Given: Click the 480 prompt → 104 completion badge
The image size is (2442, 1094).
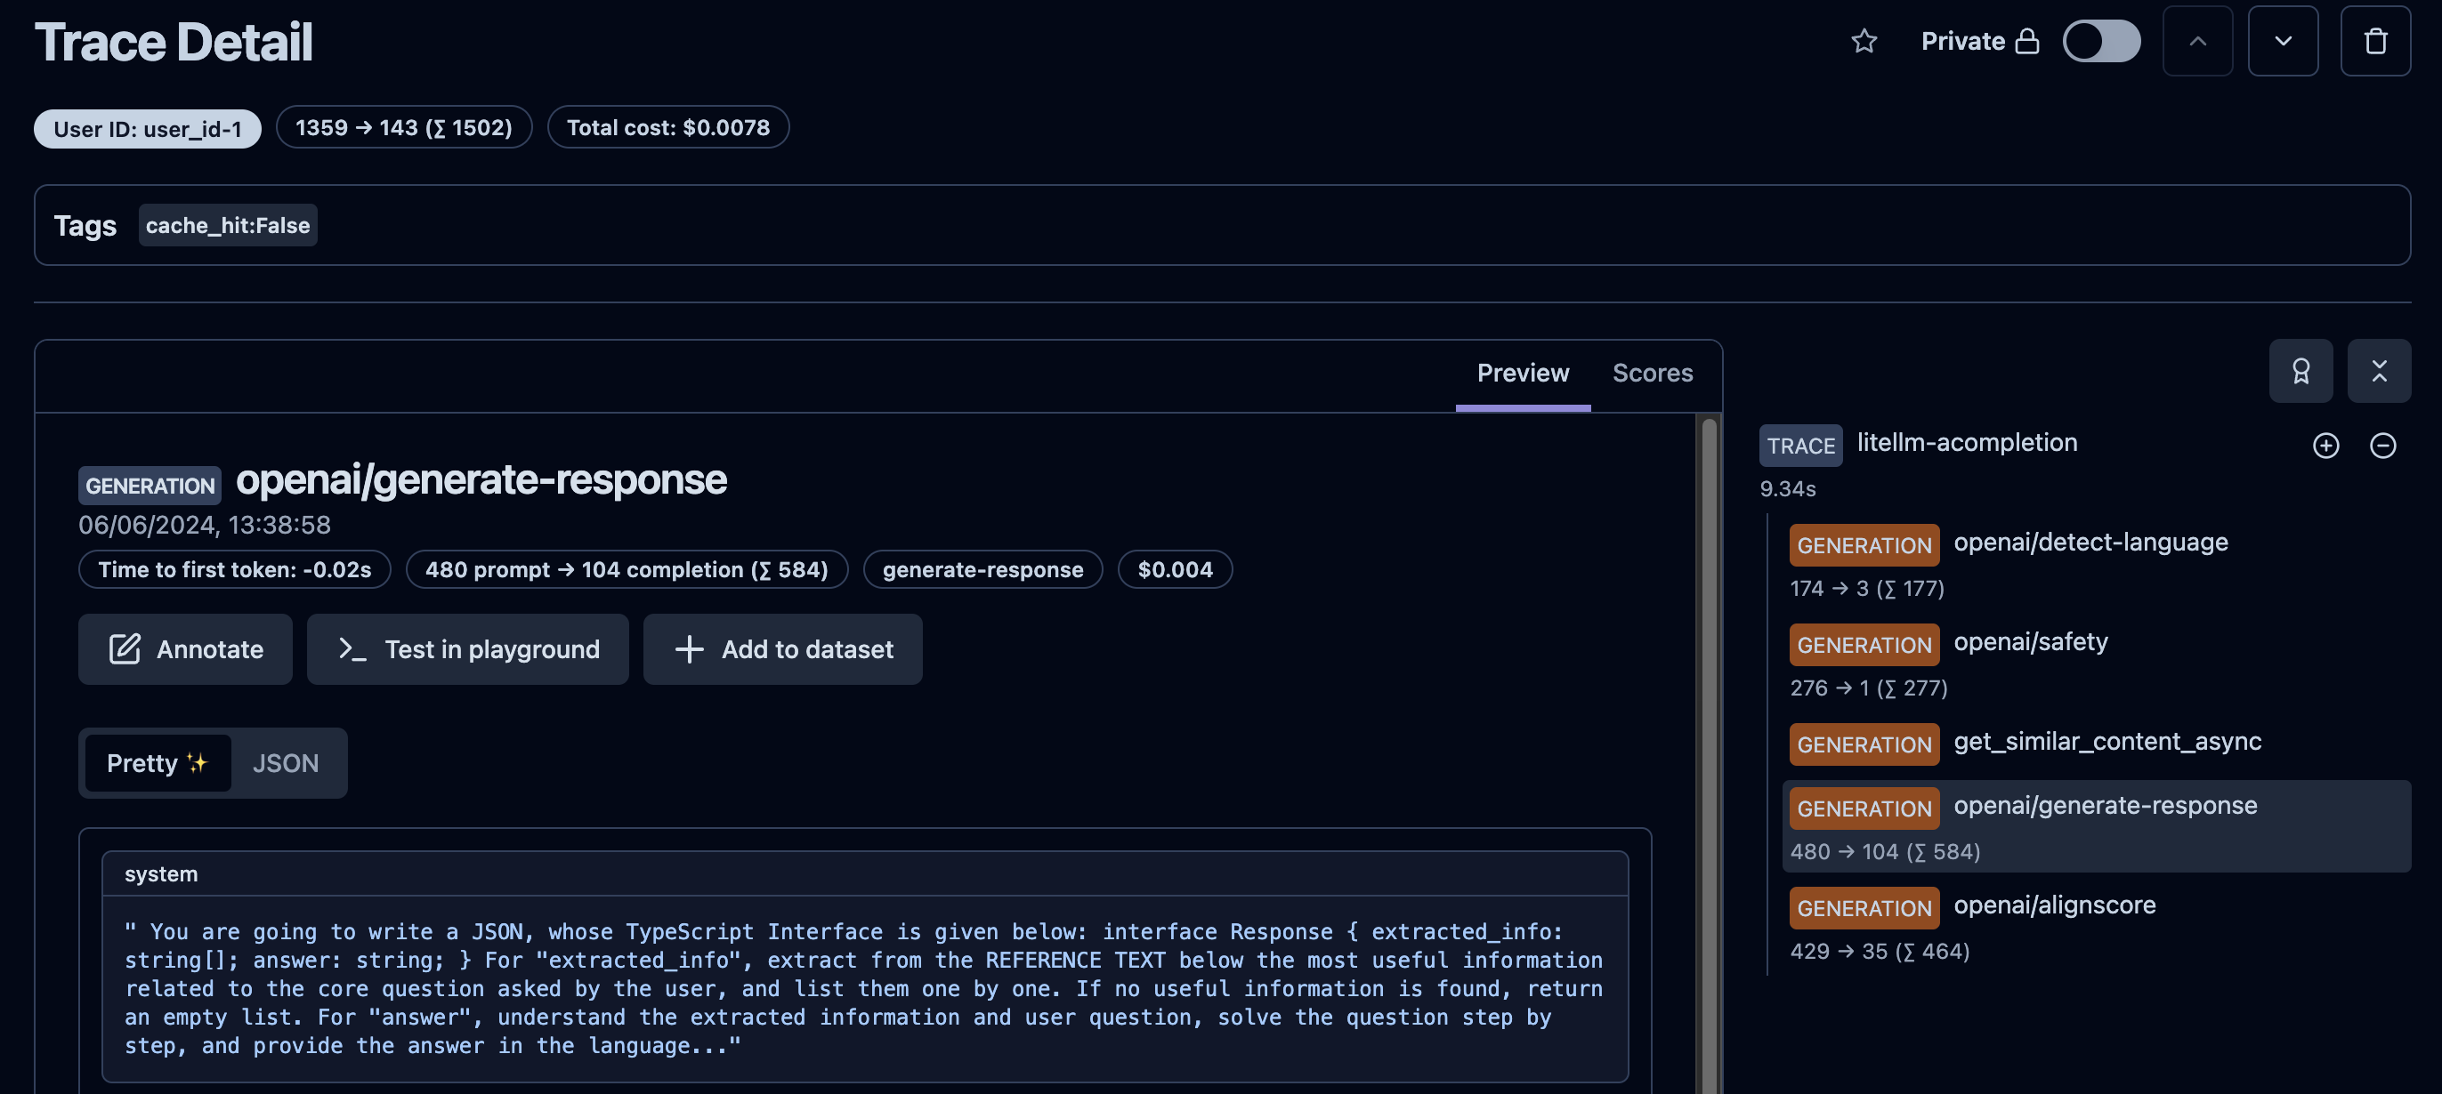Looking at the screenshot, I should pyautogui.click(x=627, y=569).
